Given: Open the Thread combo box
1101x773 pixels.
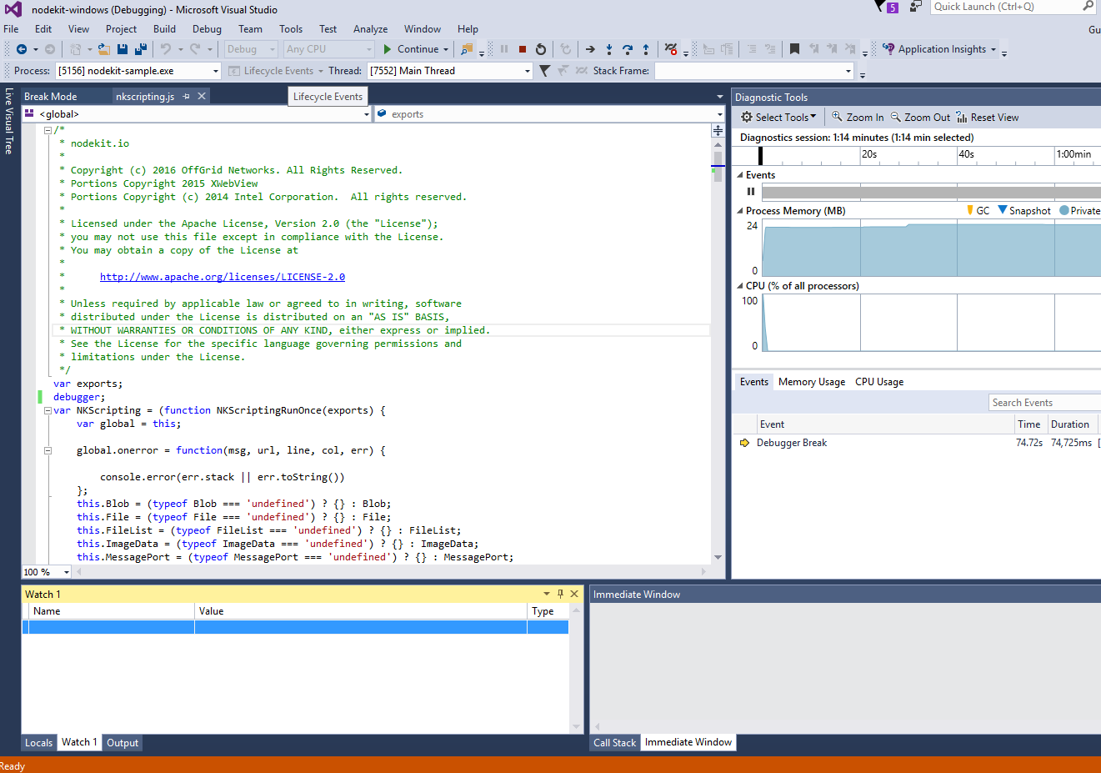Looking at the screenshot, I should click(450, 71).
